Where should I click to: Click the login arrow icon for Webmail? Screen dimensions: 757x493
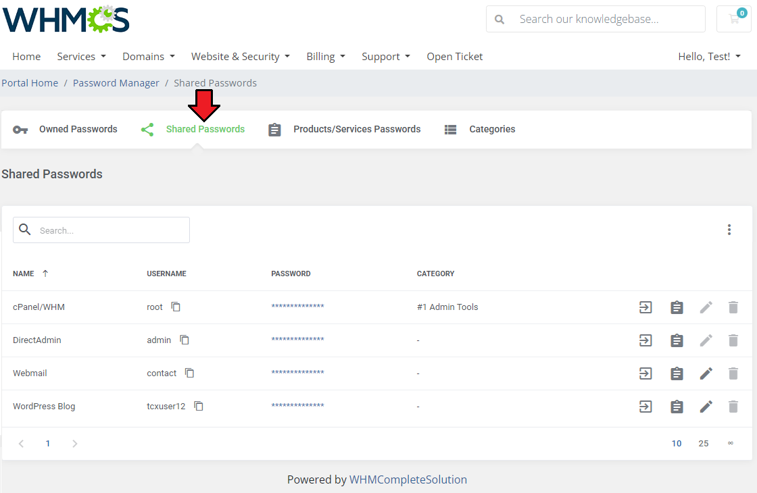click(x=645, y=373)
